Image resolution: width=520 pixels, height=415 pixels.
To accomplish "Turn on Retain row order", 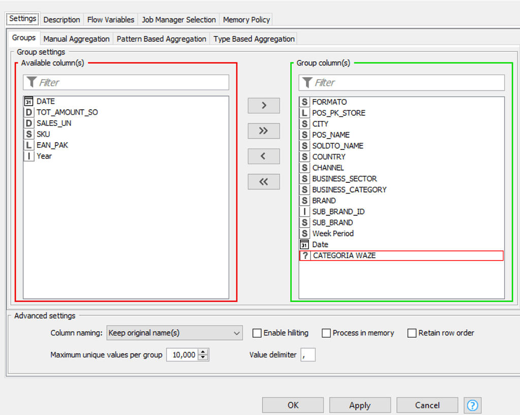I will [412, 333].
